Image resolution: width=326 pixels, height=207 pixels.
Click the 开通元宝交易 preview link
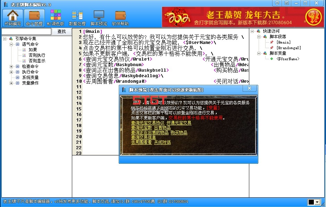tap(179, 123)
